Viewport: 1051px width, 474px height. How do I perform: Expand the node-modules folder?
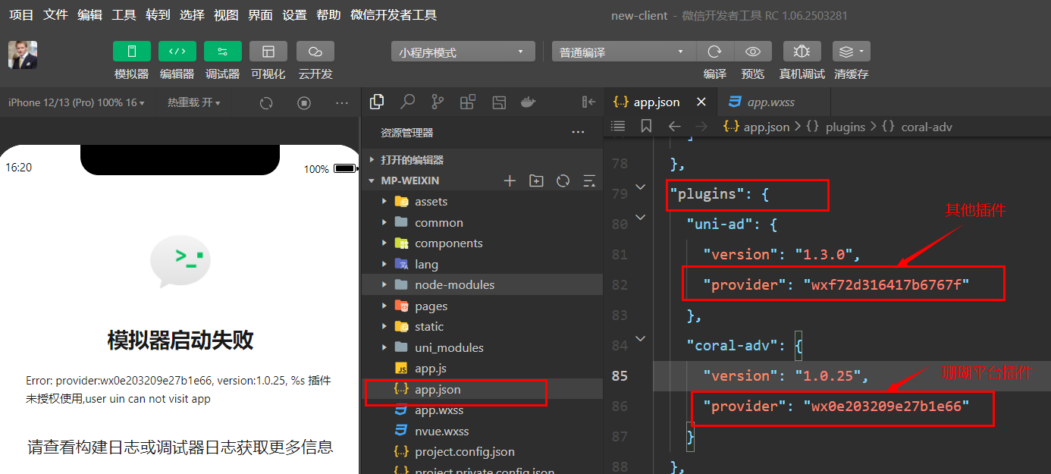[x=482, y=285]
